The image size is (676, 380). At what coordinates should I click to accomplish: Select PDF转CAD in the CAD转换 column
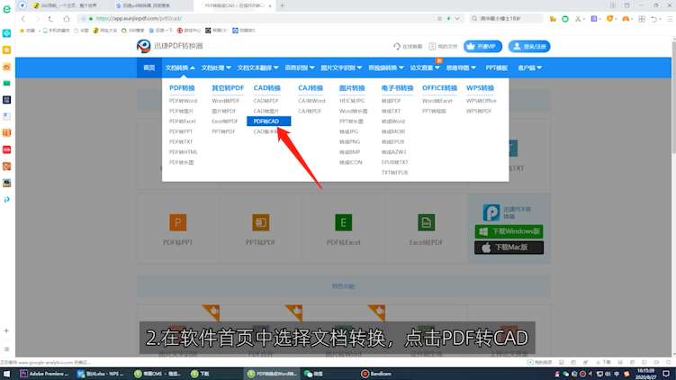click(268, 122)
